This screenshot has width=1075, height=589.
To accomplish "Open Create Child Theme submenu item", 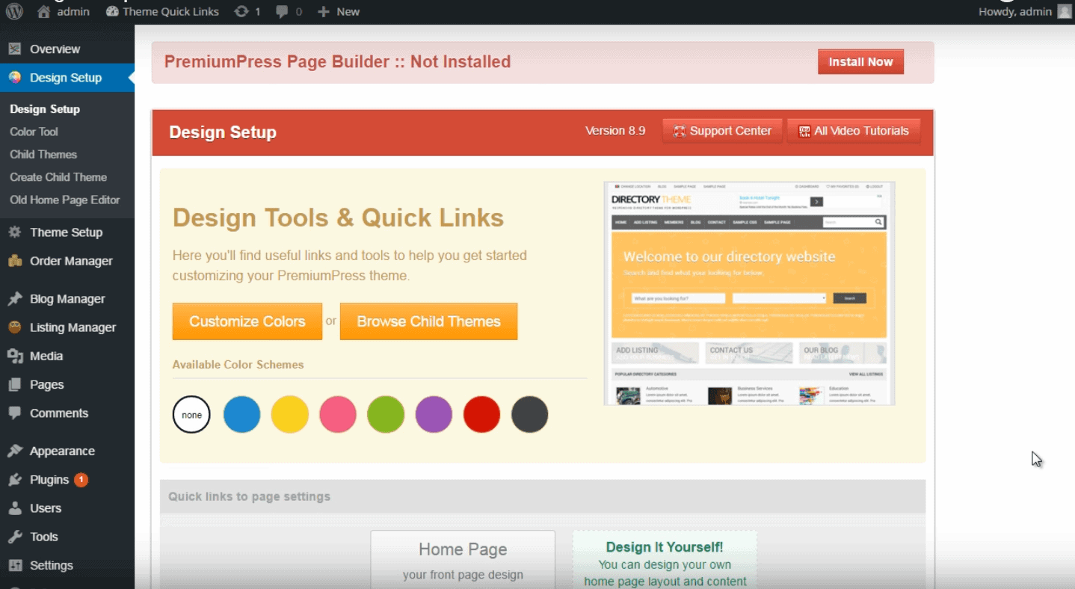I will 58,177.
